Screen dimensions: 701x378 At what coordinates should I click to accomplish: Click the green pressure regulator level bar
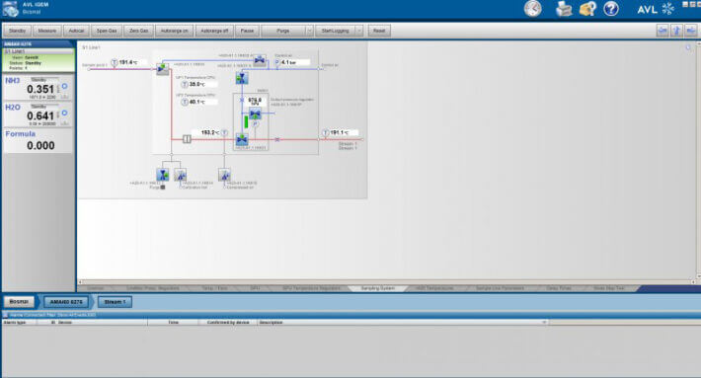(246, 121)
